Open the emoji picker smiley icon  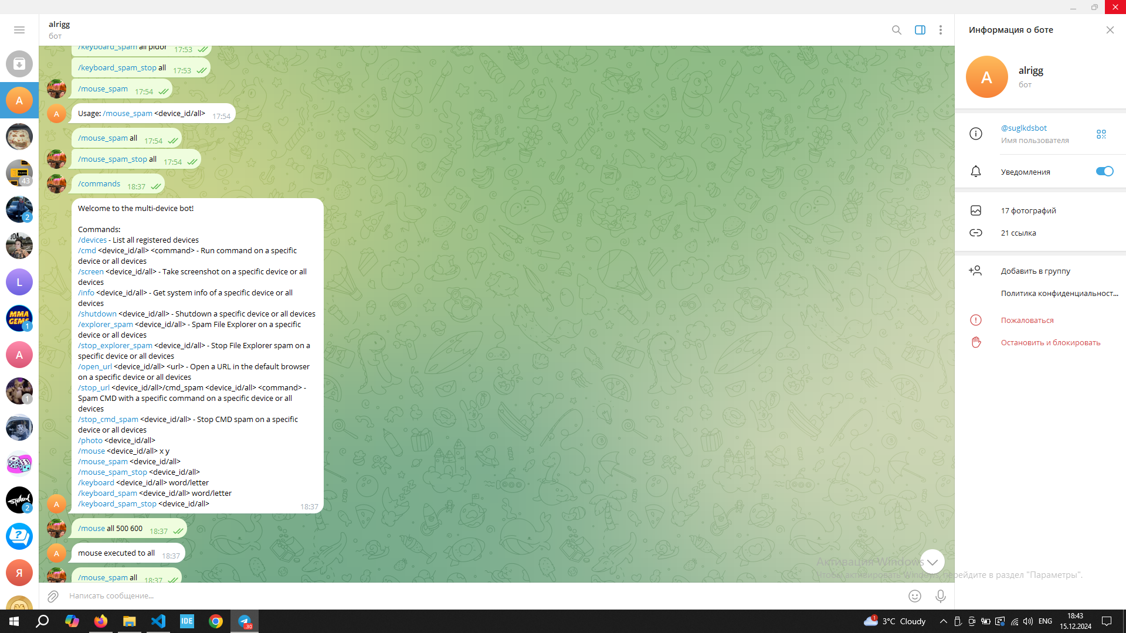click(914, 596)
